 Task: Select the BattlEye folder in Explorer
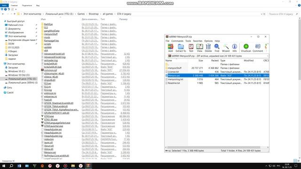48,24
